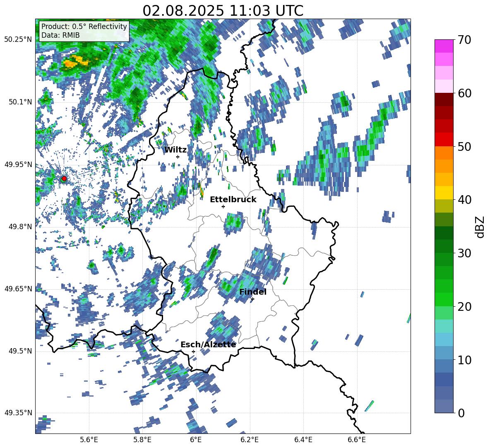Image resolution: width=490 pixels, height=448 pixels.
Task: Click the 20 value on the colorbar
Action: (x=464, y=306)
